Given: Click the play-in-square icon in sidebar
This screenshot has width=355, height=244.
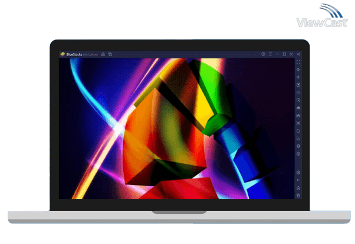Looking at the screenshot, I should [x=298, y=85].
